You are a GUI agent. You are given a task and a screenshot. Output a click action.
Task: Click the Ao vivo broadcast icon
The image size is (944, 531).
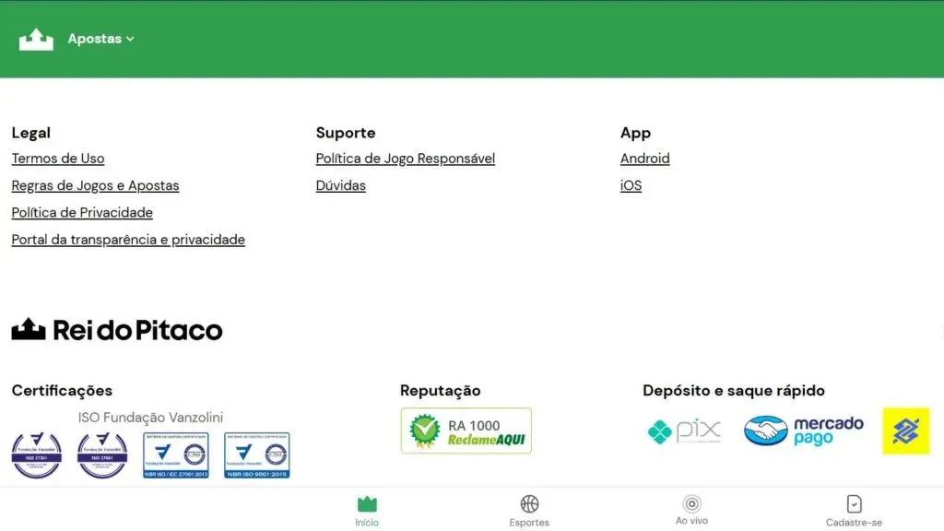point(692,502)
